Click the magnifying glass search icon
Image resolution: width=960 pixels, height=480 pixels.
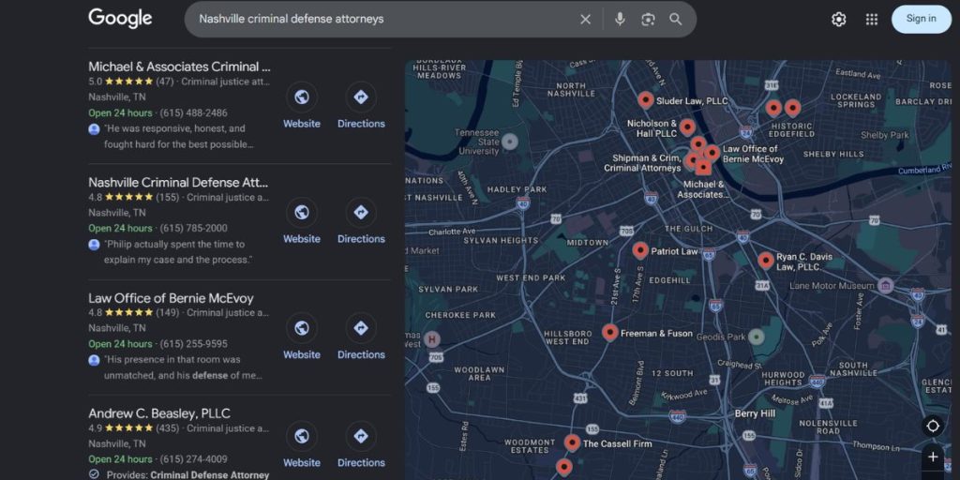(x=675, y=19)
